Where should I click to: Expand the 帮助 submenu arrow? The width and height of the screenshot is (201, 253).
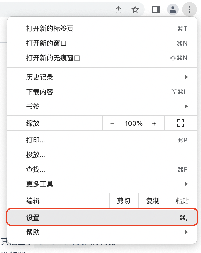click(x=186, y=232)
